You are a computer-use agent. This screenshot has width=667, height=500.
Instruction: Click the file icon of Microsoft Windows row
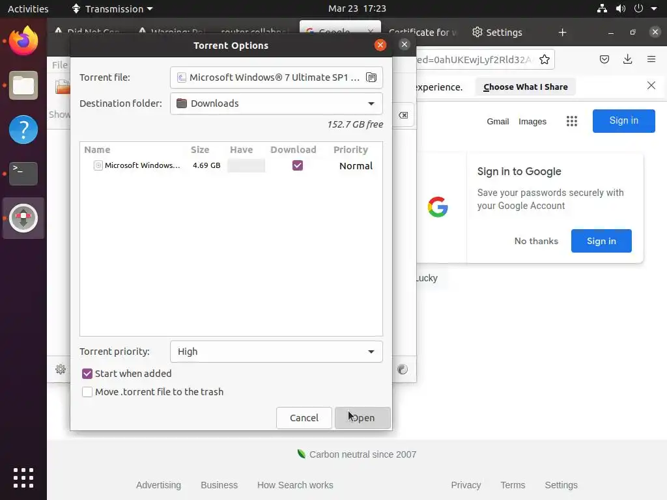(98, 165)
